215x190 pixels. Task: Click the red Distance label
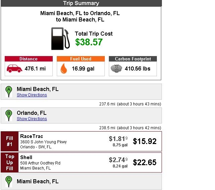click(29, 59)
